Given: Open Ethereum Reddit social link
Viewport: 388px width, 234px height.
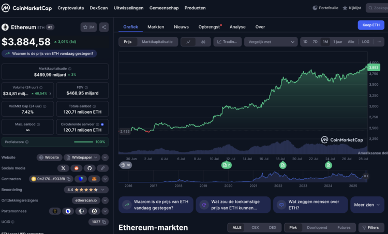Looking at the screenshot, I should pos(77,168).
